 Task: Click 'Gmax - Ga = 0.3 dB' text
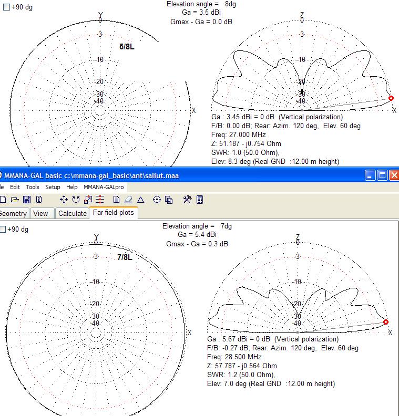pos(197,244)
